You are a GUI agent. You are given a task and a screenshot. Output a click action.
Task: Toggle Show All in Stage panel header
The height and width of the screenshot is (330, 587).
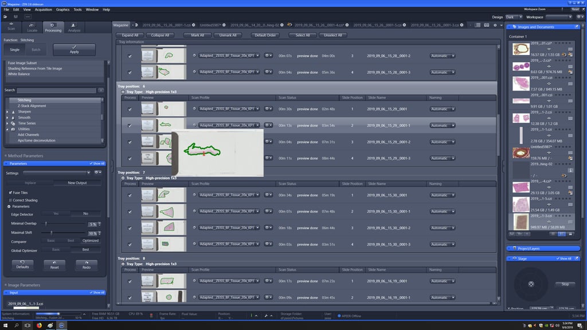[564, 258]
